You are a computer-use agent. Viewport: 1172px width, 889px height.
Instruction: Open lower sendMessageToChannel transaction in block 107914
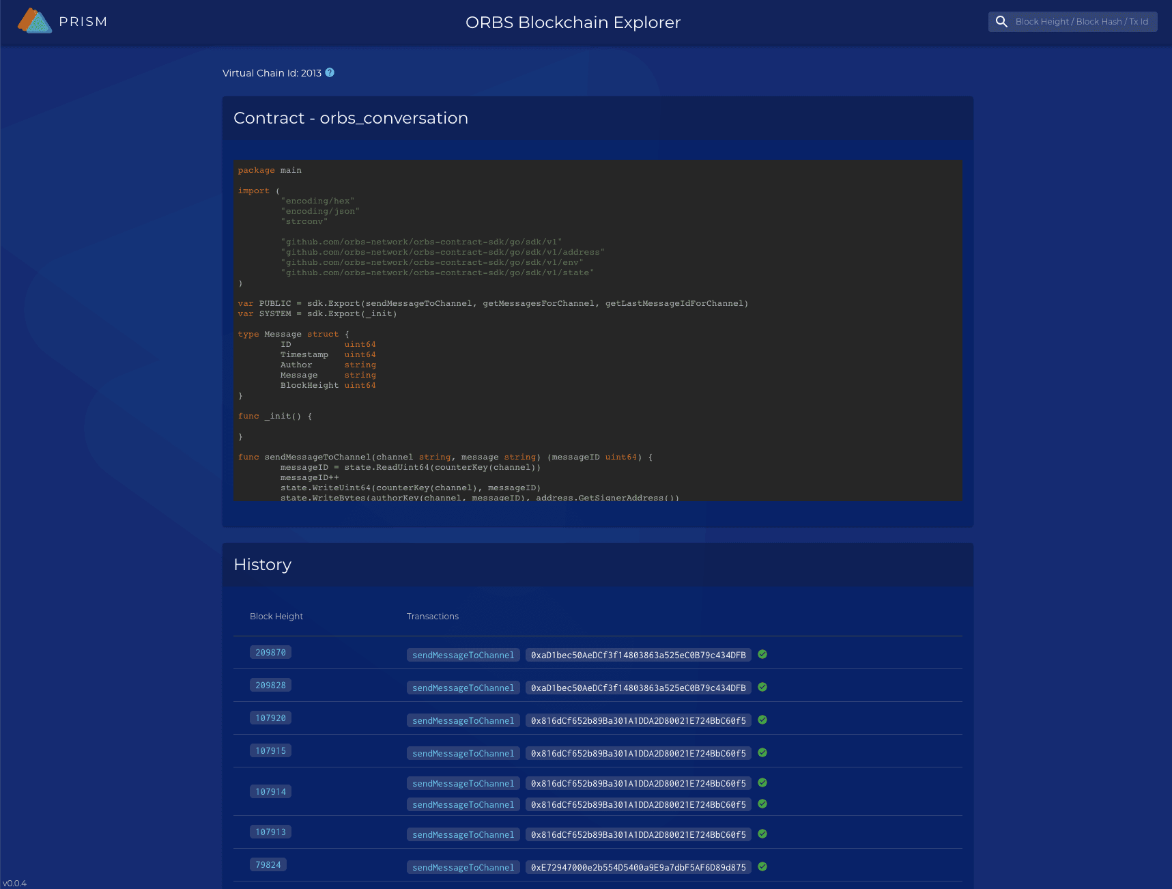pos(463,805)
